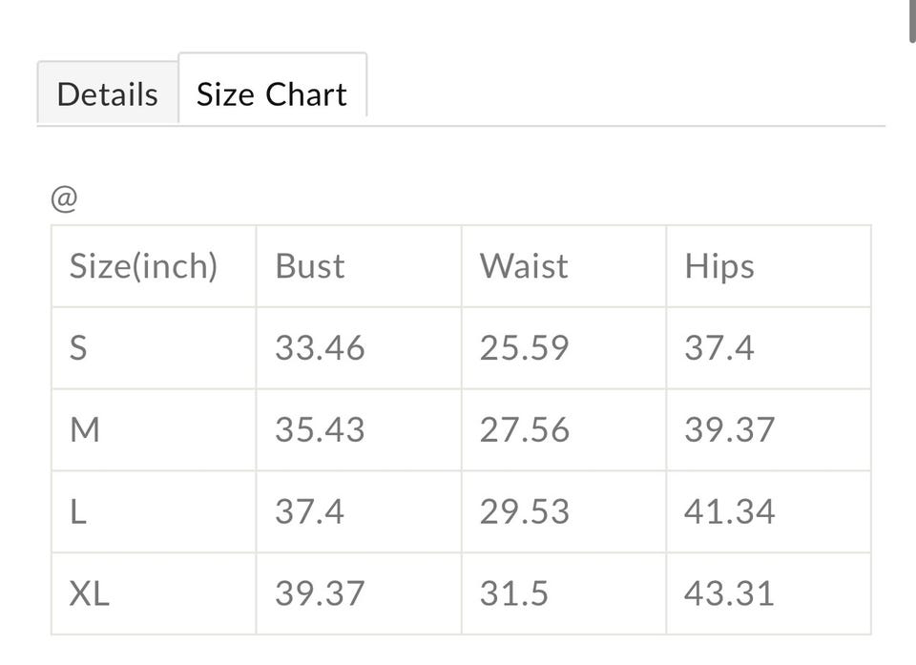The height and width of the screenshot is (665, 916).
Task: Click the vertical scrollbar at top right
Action: (x=911, y=19)
